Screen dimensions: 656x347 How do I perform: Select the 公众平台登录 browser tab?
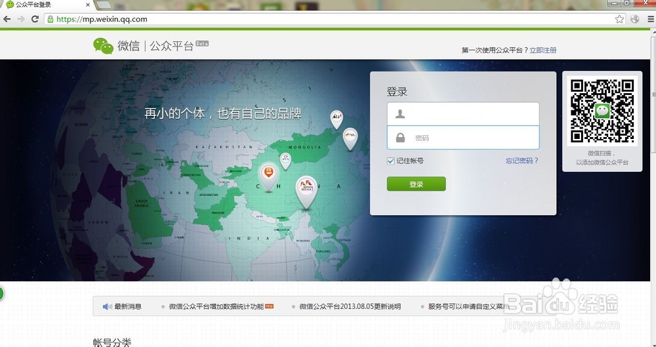(47, 5)
